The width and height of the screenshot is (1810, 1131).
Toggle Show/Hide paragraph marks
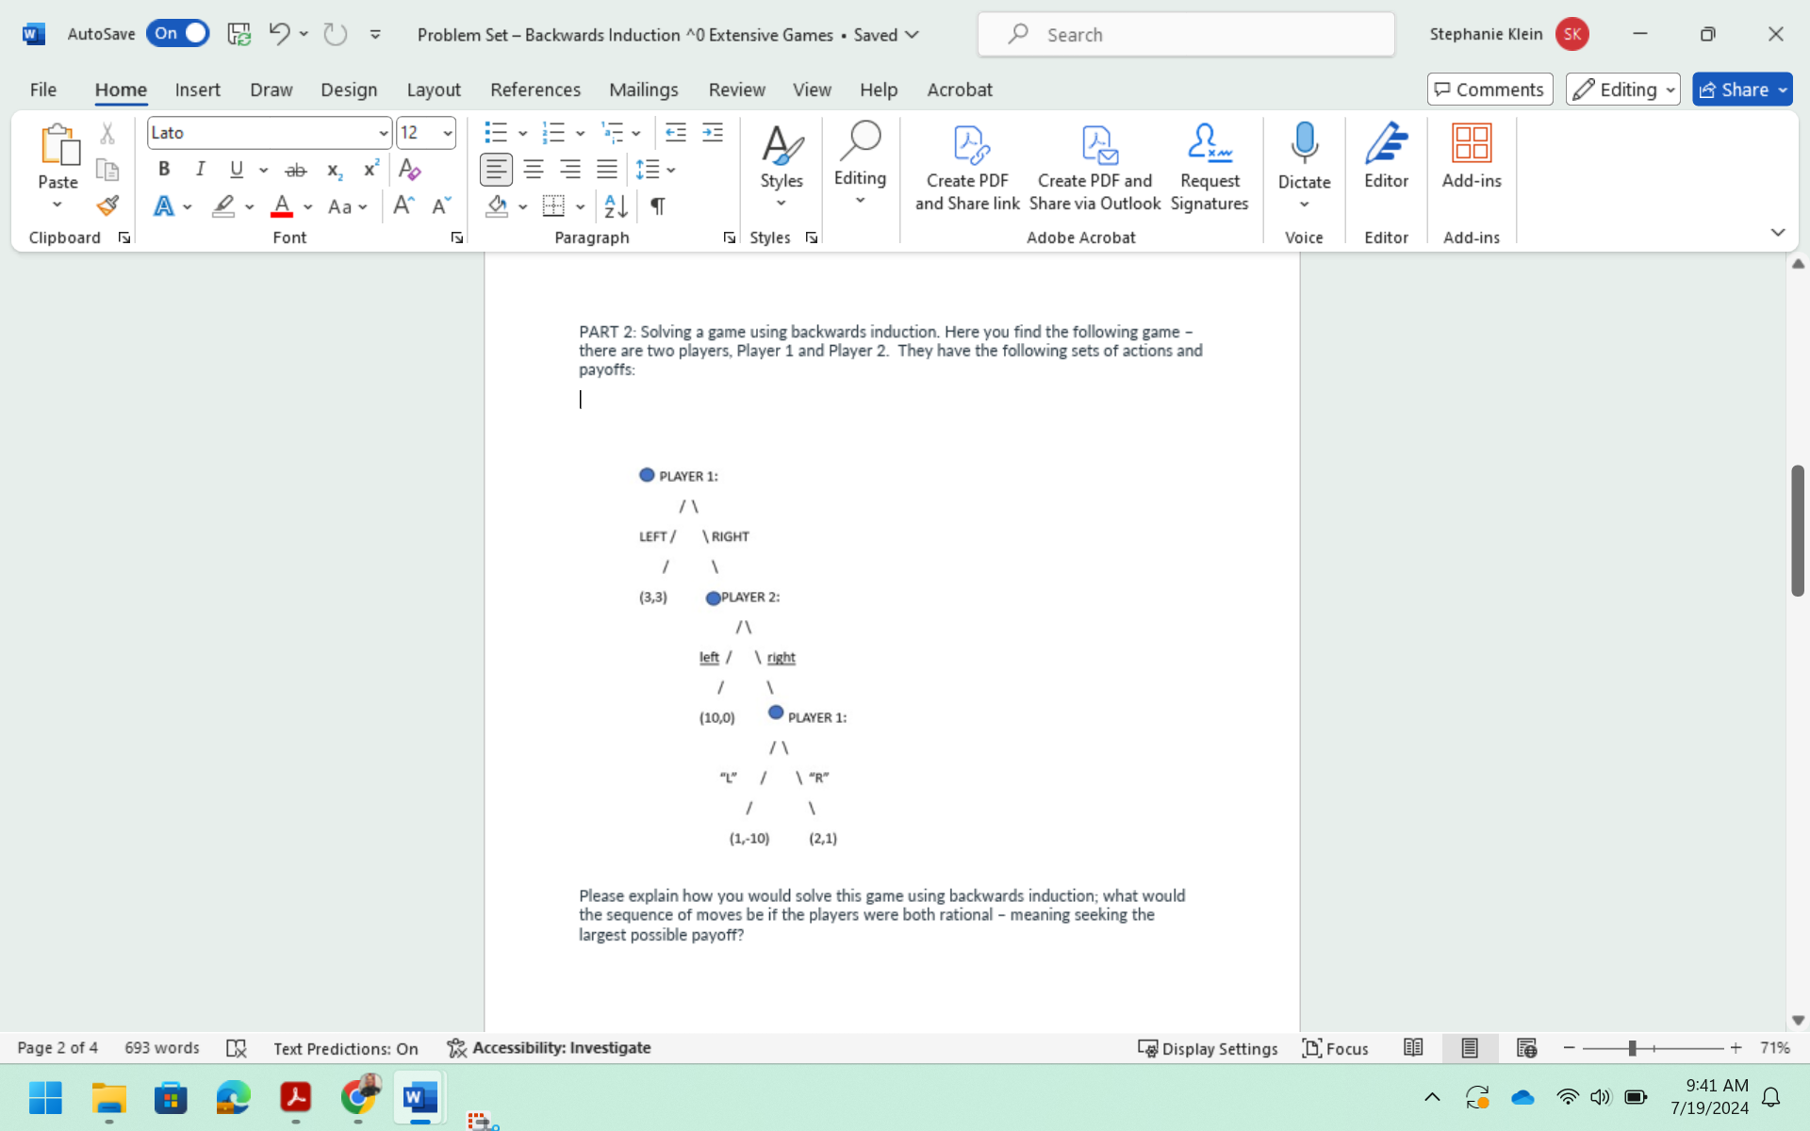click(x=658, y=205)
